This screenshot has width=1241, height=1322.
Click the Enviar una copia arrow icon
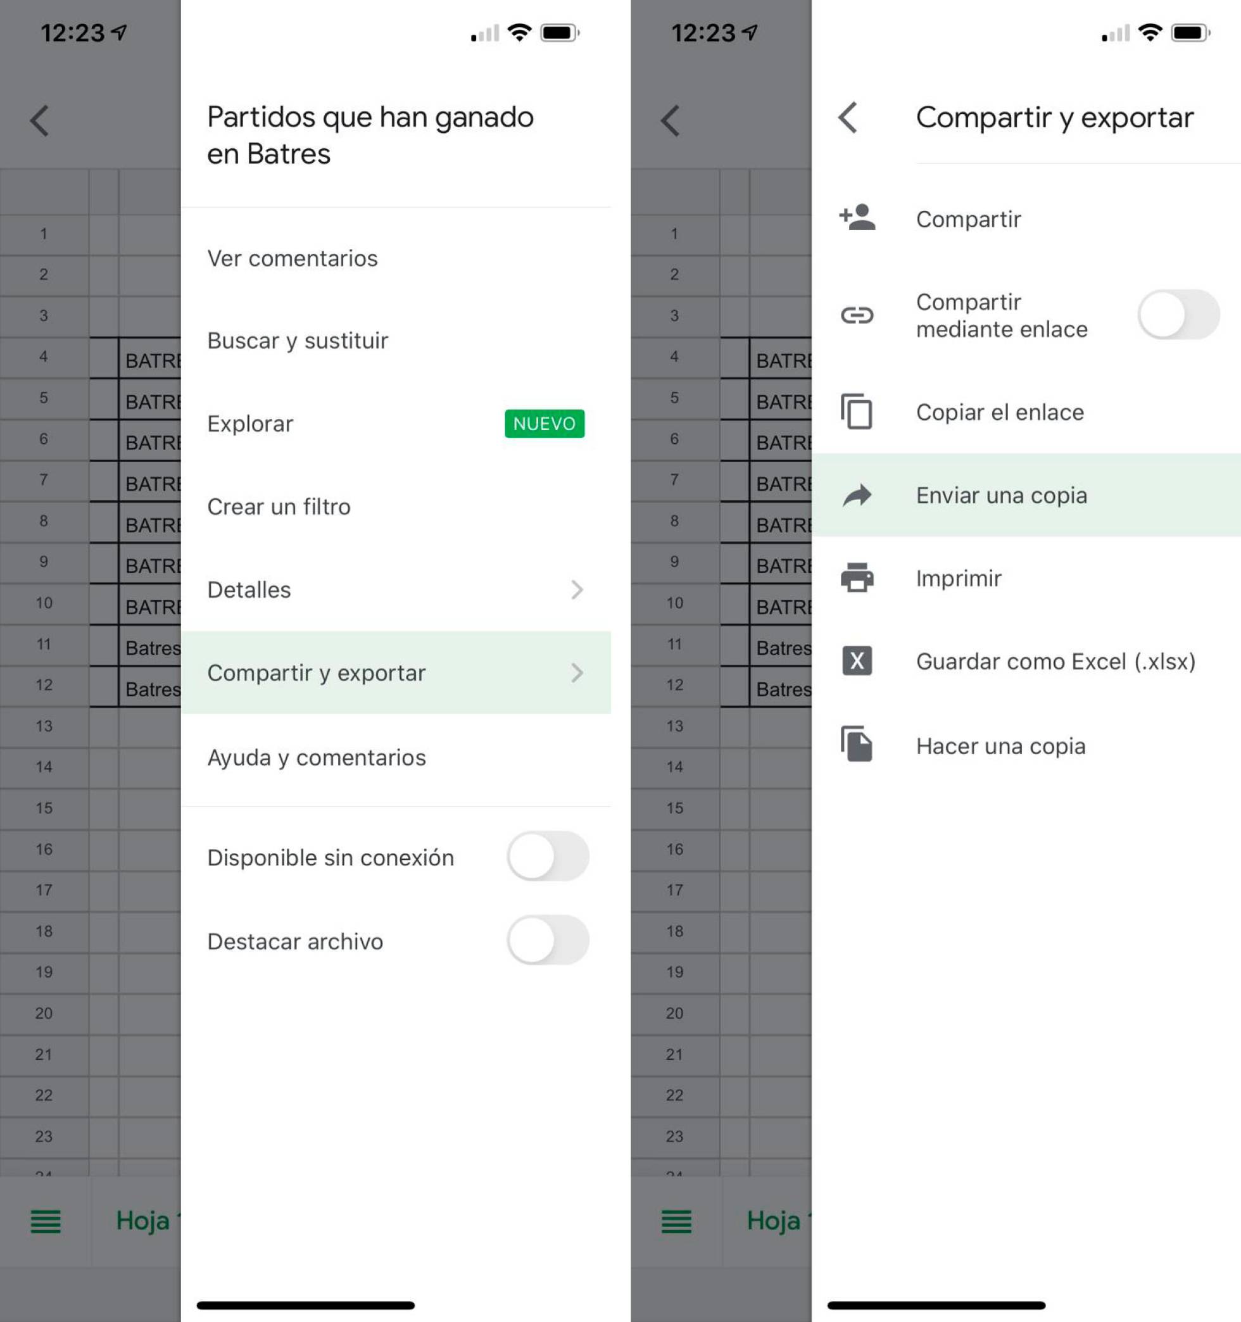pyautogui.click(x=857, y=495)
